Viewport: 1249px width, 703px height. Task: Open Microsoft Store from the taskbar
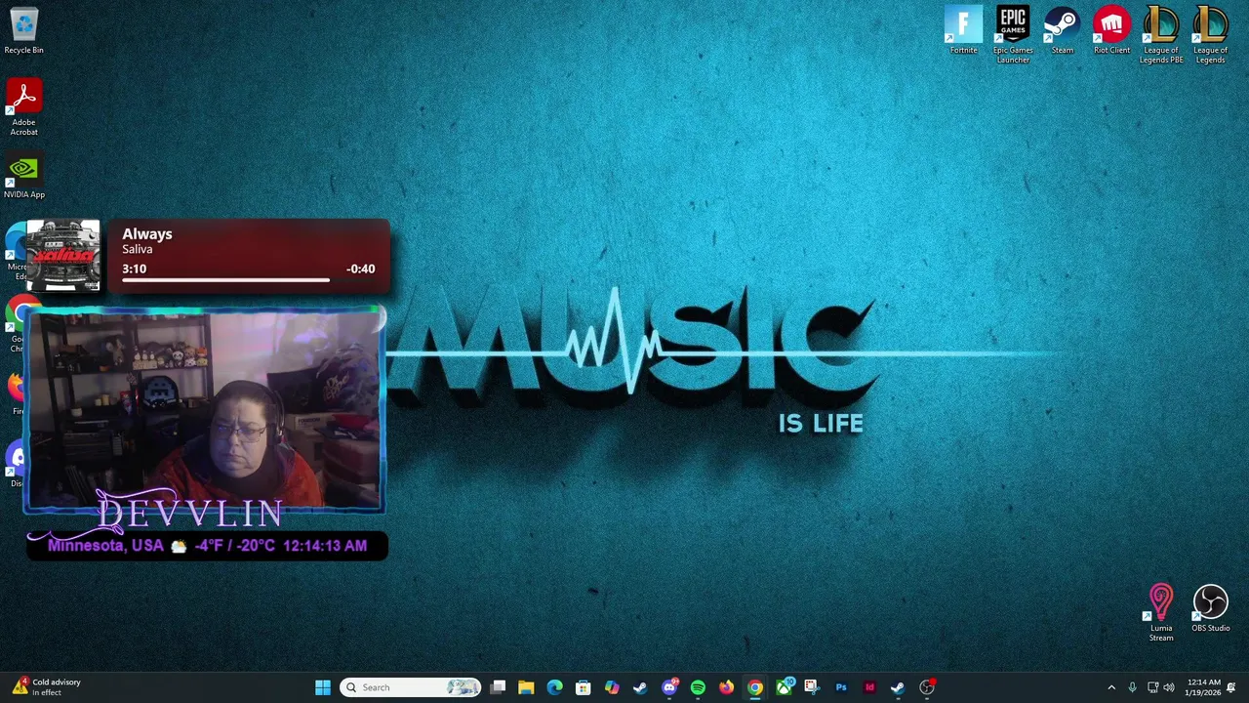[x=583, y=687]
